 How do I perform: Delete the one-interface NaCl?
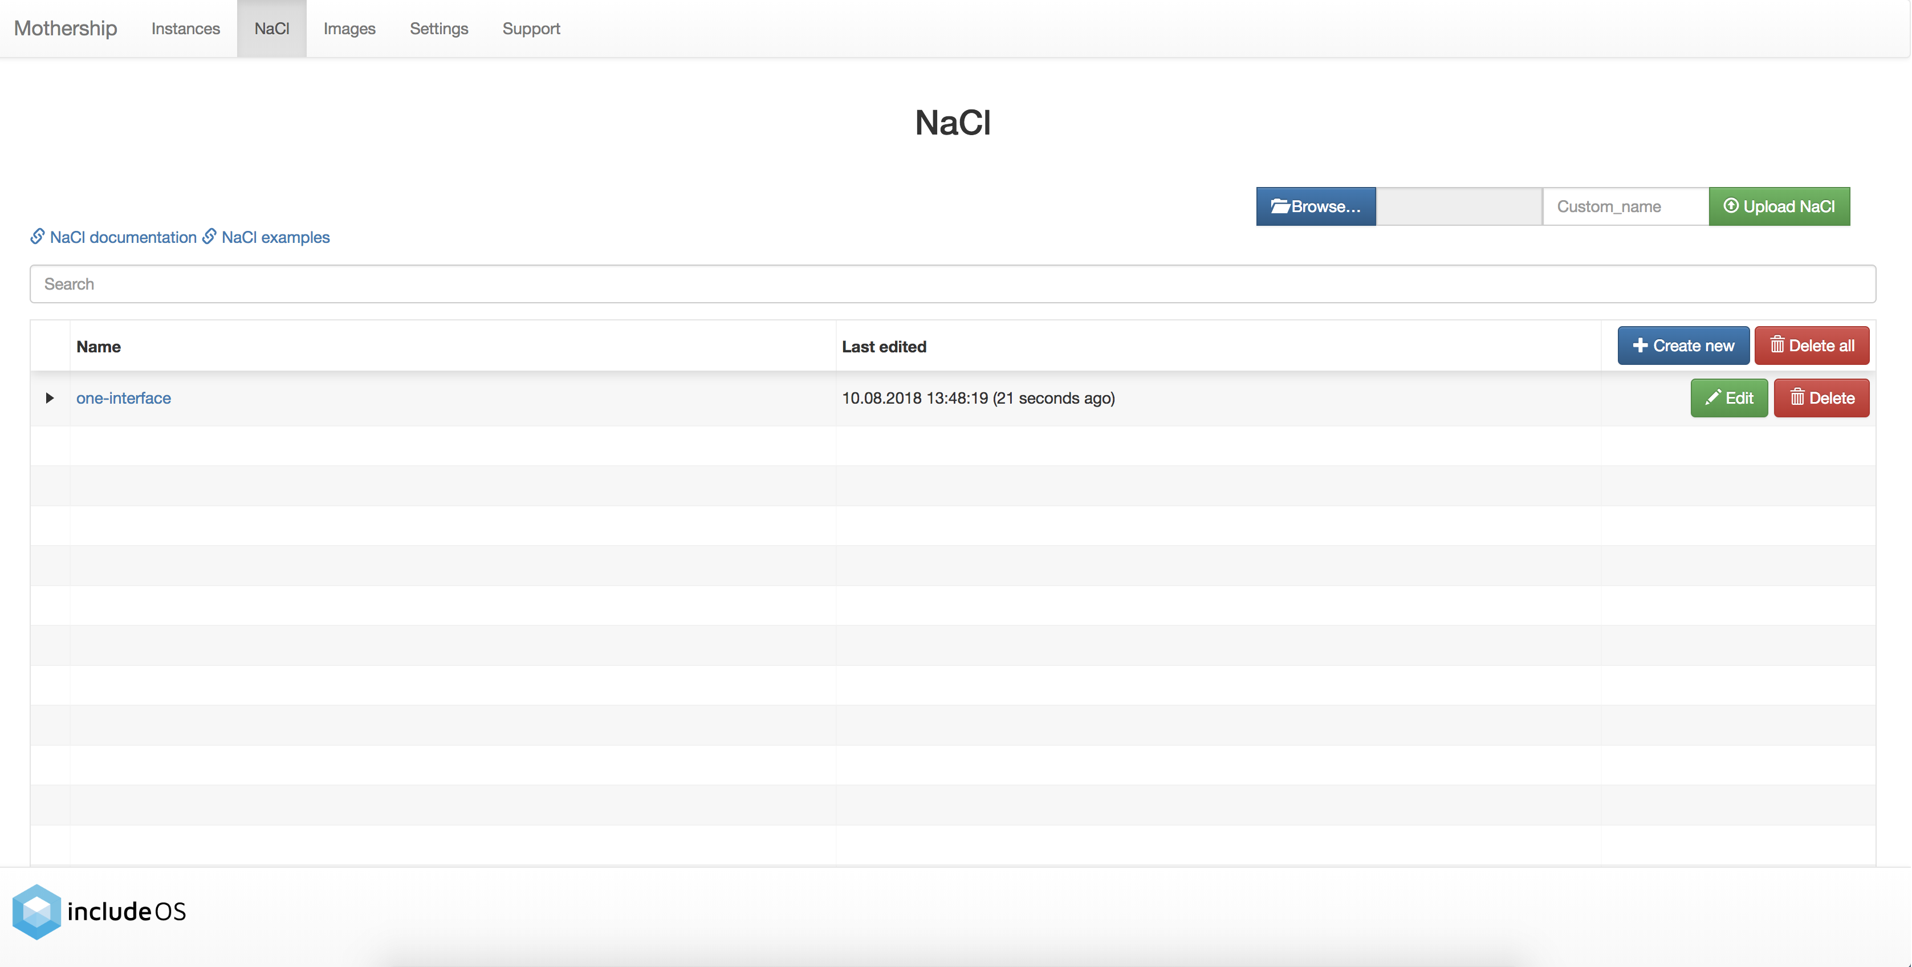(1821, 398)
